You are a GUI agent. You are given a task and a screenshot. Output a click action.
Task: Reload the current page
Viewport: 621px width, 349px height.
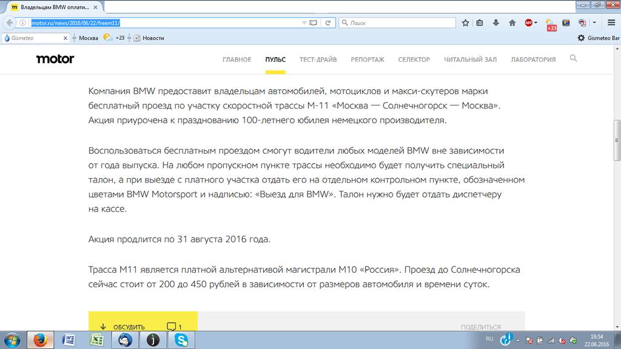click(x=327, y=23)
